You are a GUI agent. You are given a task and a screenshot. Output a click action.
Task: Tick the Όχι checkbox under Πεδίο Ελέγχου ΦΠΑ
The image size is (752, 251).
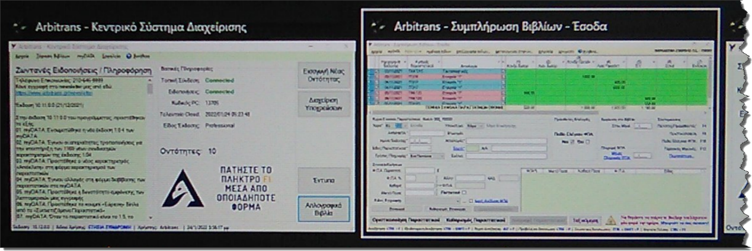[x=586, y=141]
